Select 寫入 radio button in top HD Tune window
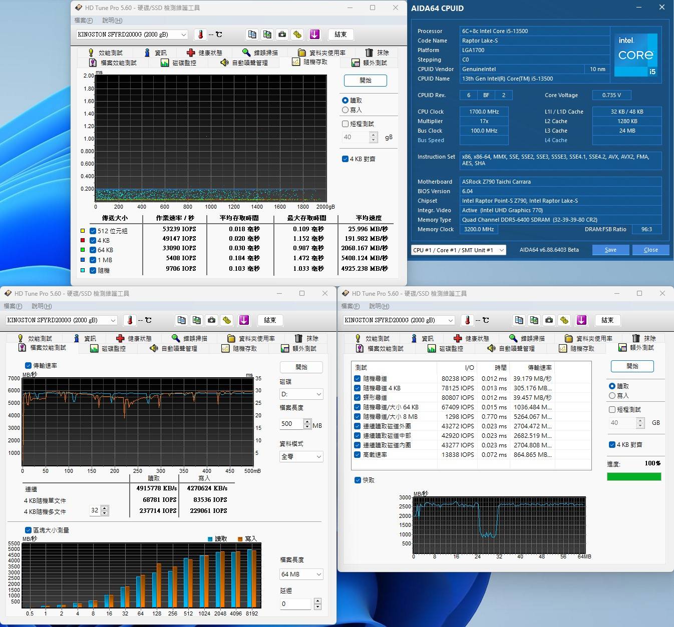The width and height of the screenshot is (674, 627). [345, 110]
